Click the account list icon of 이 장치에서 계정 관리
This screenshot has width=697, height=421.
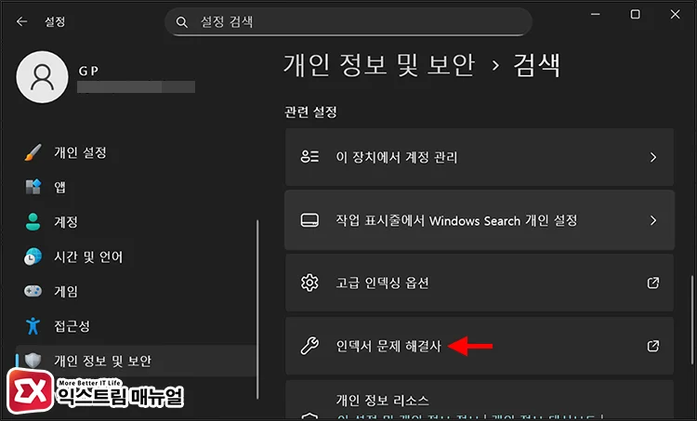[309, 157]
